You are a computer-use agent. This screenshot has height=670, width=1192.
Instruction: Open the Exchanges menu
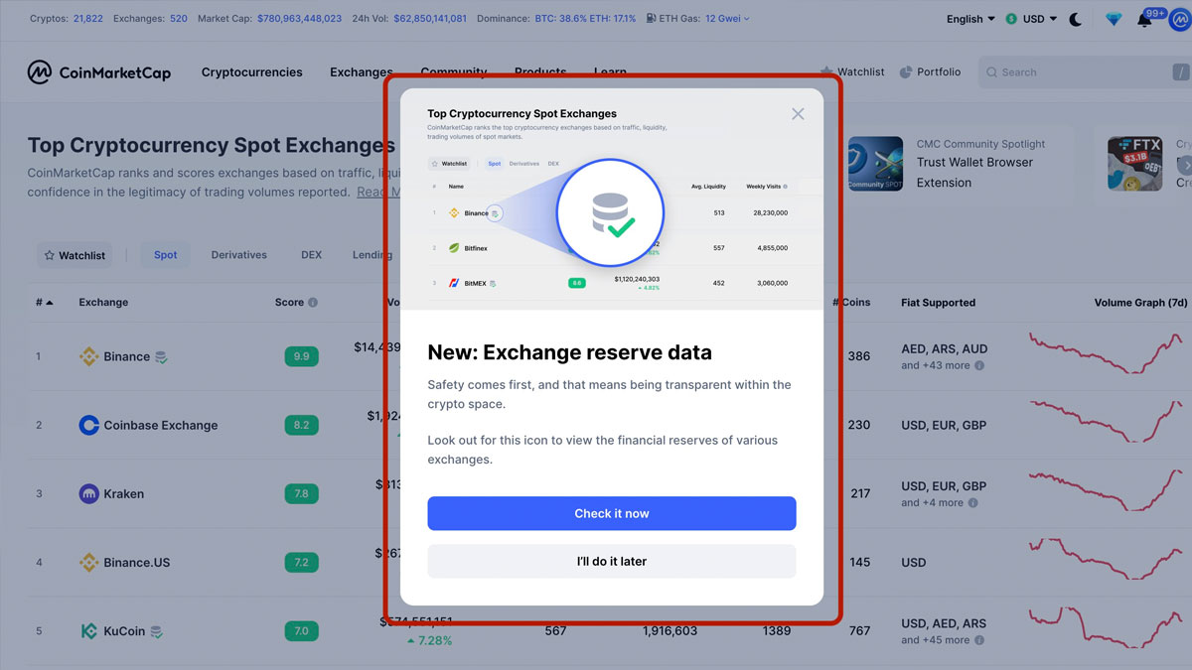[x=361, y=71]
